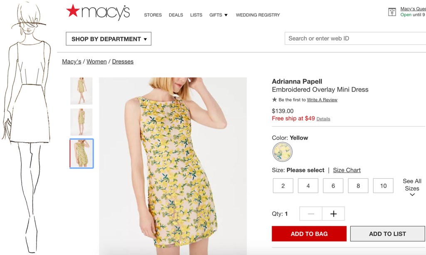Screen dimensions: 426x255
Task: Open the Write A Review link
Action: pos(322,100)
